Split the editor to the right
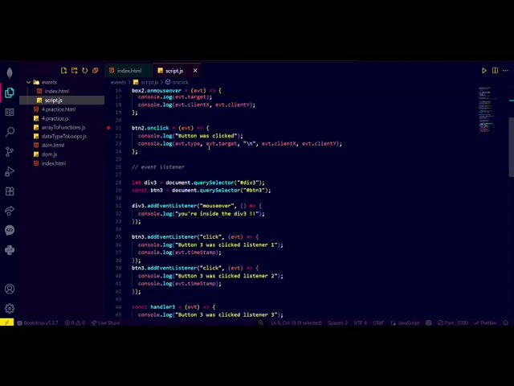 495,71
